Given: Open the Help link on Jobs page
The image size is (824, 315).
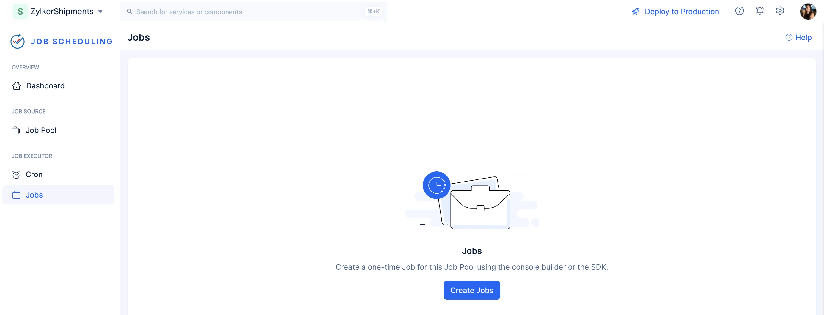Looking at the screenshot, I should 798,37.
